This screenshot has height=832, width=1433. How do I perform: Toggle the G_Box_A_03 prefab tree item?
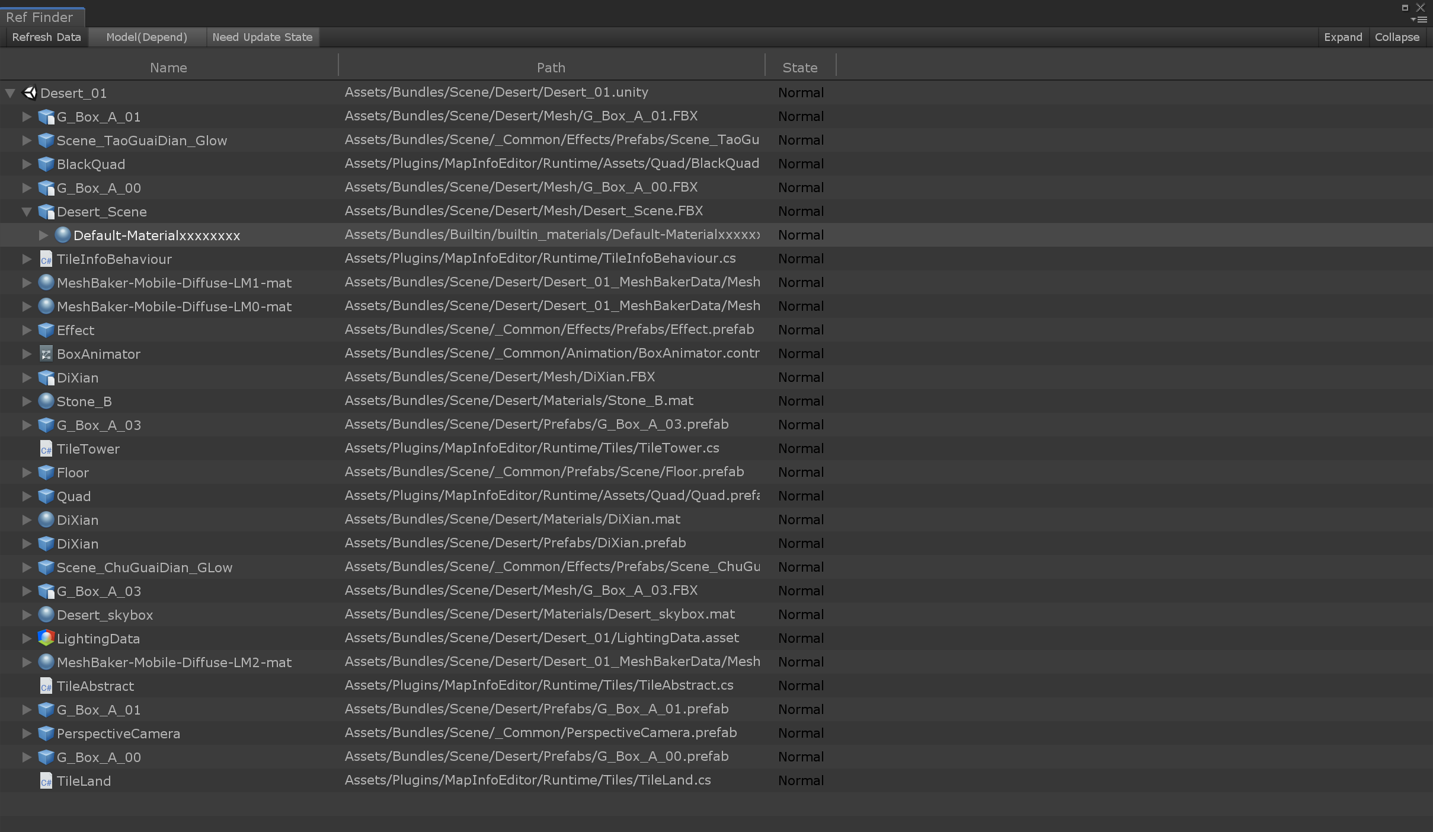point(25,425)
